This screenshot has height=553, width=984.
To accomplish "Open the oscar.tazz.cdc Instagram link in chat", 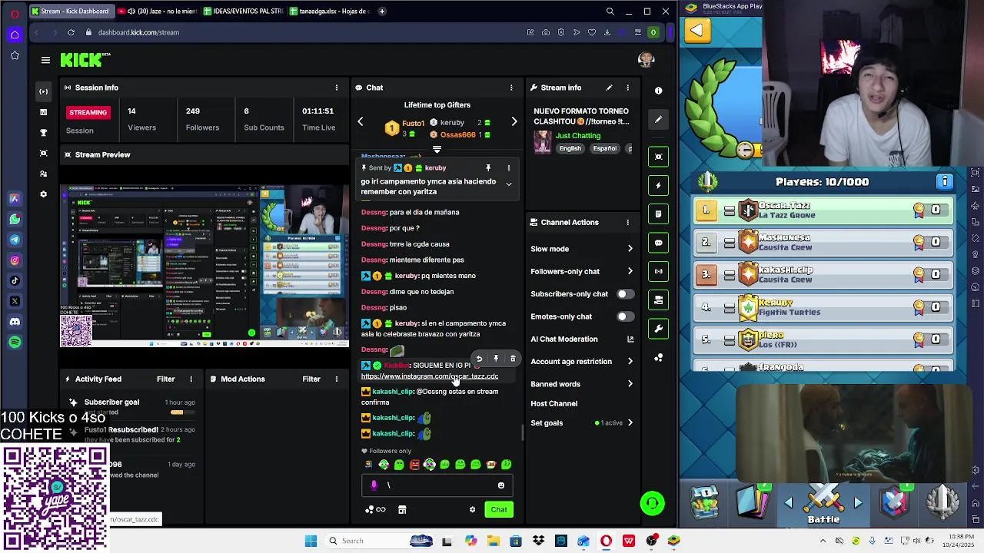I will [x=430, y=376].
